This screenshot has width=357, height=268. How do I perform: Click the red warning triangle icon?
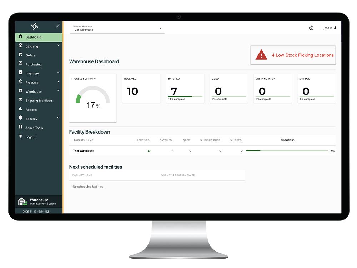pos(261,55)
